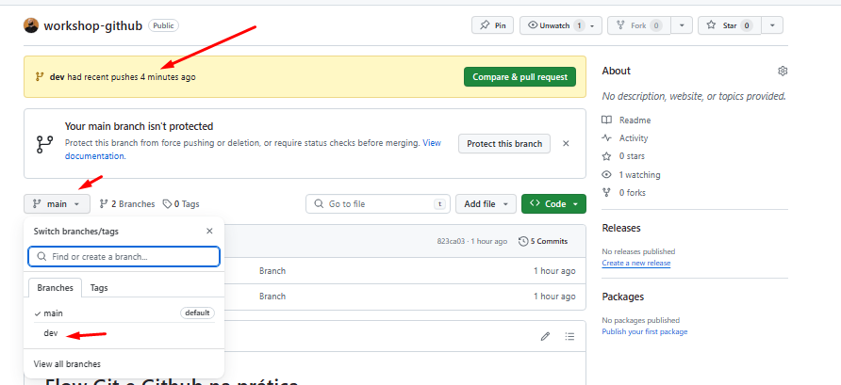Pin the repository with Pin button
This screenshot has width=841, height=385.
(x=492, y=25)
